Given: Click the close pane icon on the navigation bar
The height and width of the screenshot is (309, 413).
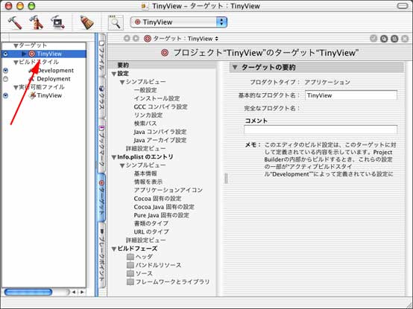Looking at the screenshot, I should pyautogui.click(x=405, y=39).
